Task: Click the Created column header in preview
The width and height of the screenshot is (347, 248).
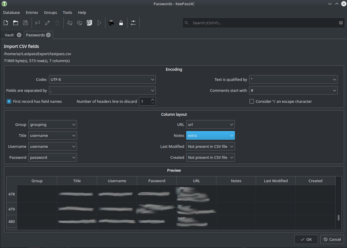Action: [x=315, y=181]
